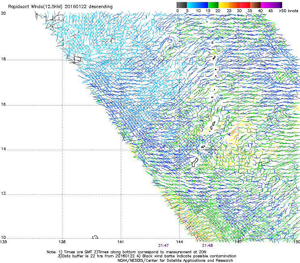Click the legend scale label '25'
Image resolution: width=300 pixels, height=263 pixels.
(229, 11)
